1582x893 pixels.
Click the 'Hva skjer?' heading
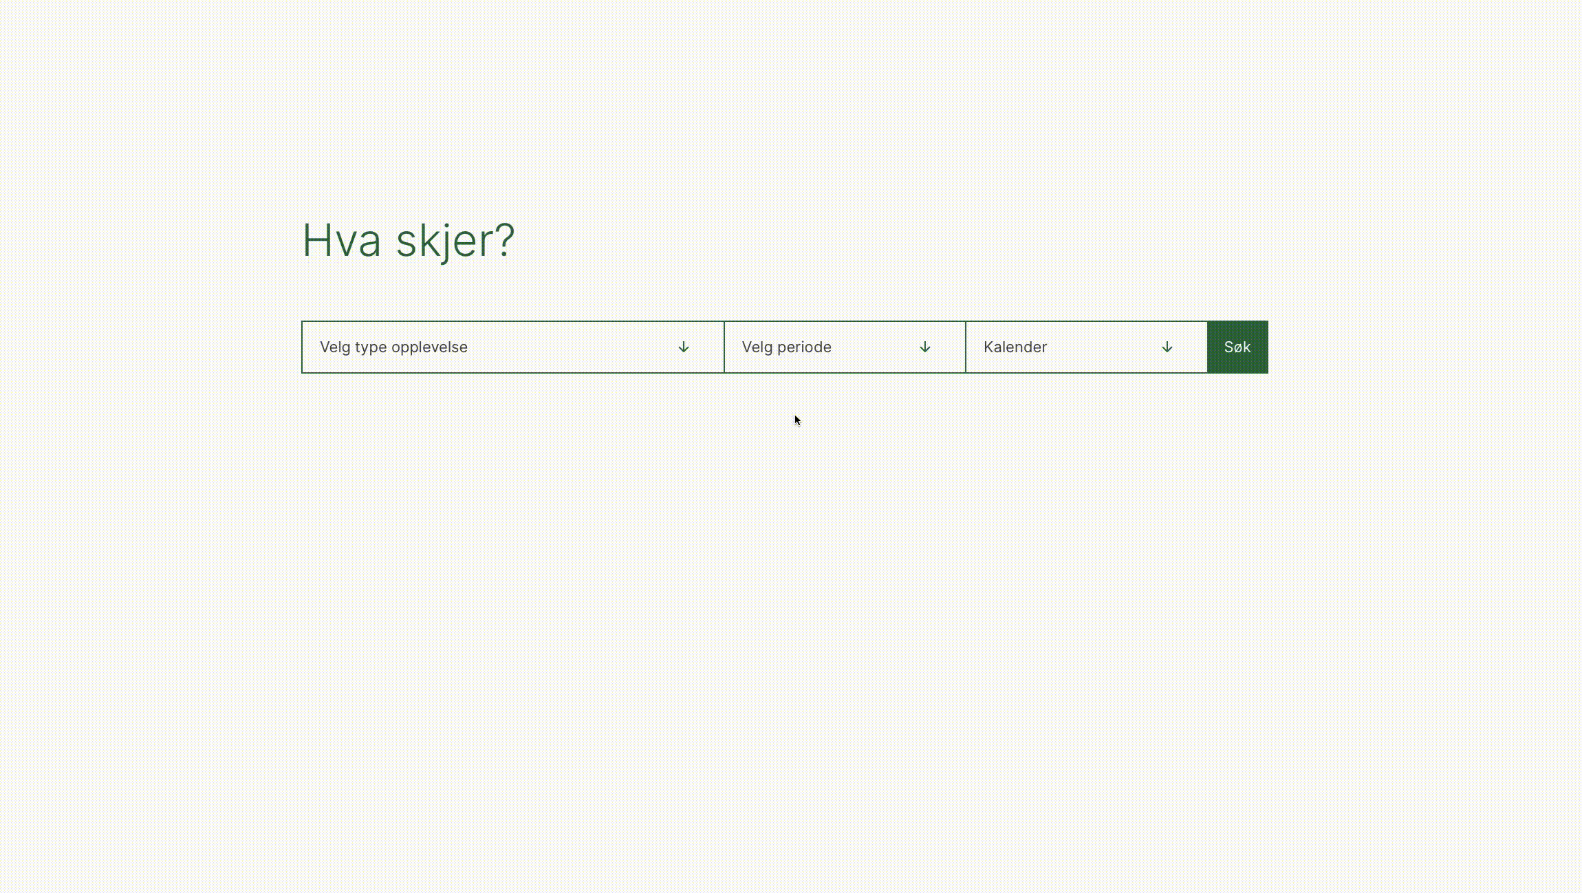[409, 241]
